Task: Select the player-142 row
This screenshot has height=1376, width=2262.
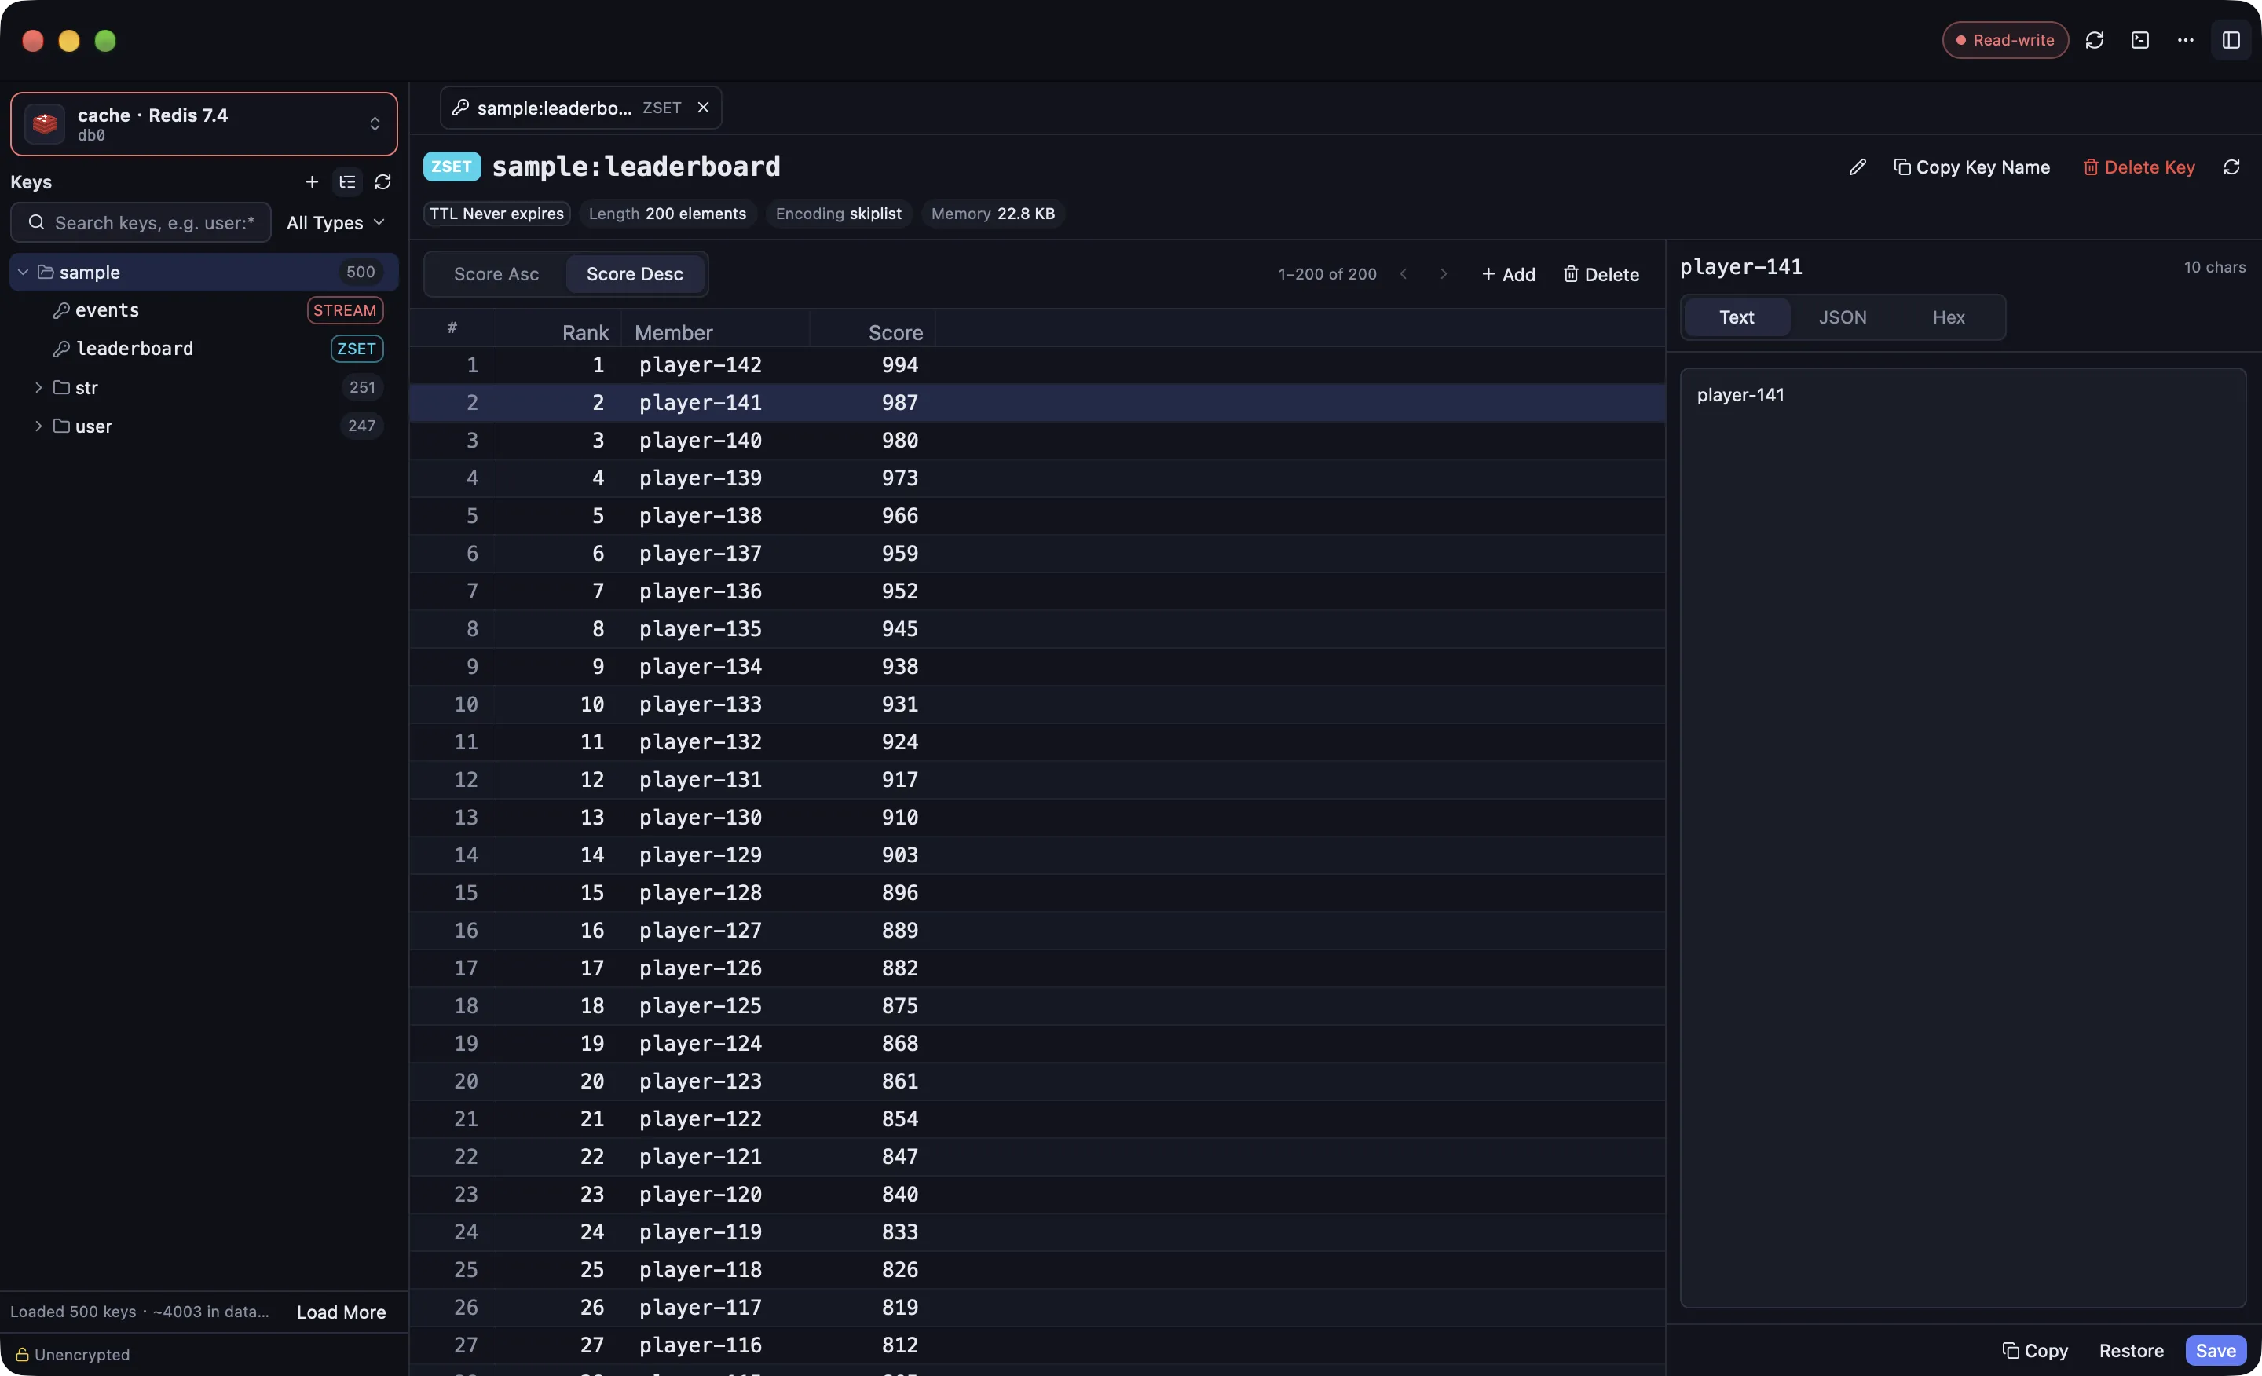Action: [x=1038, y=365]
